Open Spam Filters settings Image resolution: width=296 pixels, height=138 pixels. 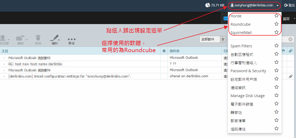pos(241,46)
